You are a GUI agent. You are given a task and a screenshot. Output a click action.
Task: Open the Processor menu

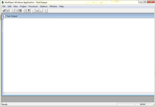pyautogui.click(x=33, y=6)
